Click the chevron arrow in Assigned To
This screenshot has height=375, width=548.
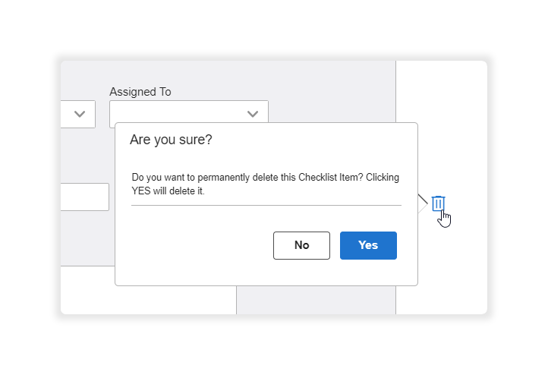253,114
